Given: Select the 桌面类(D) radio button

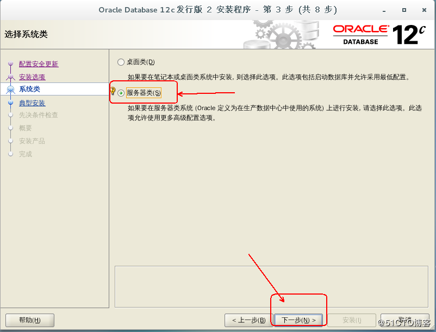Looking at the screenshot, I should pos(121,62).
